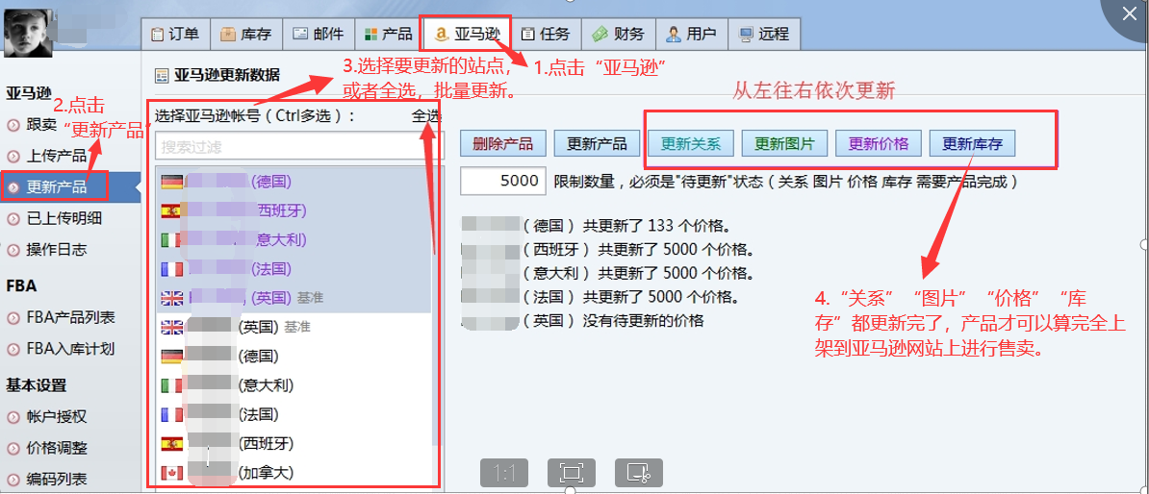
Task: Click the products grid icon
Action: click(x=370, y=35)
